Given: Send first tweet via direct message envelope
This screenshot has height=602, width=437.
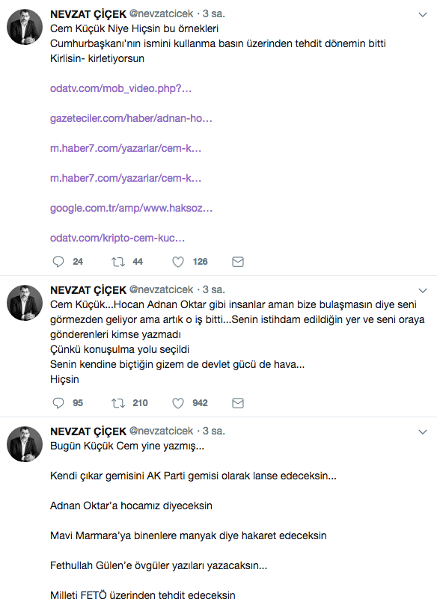Looking at the screenshot, I should (x=238, y=262).
